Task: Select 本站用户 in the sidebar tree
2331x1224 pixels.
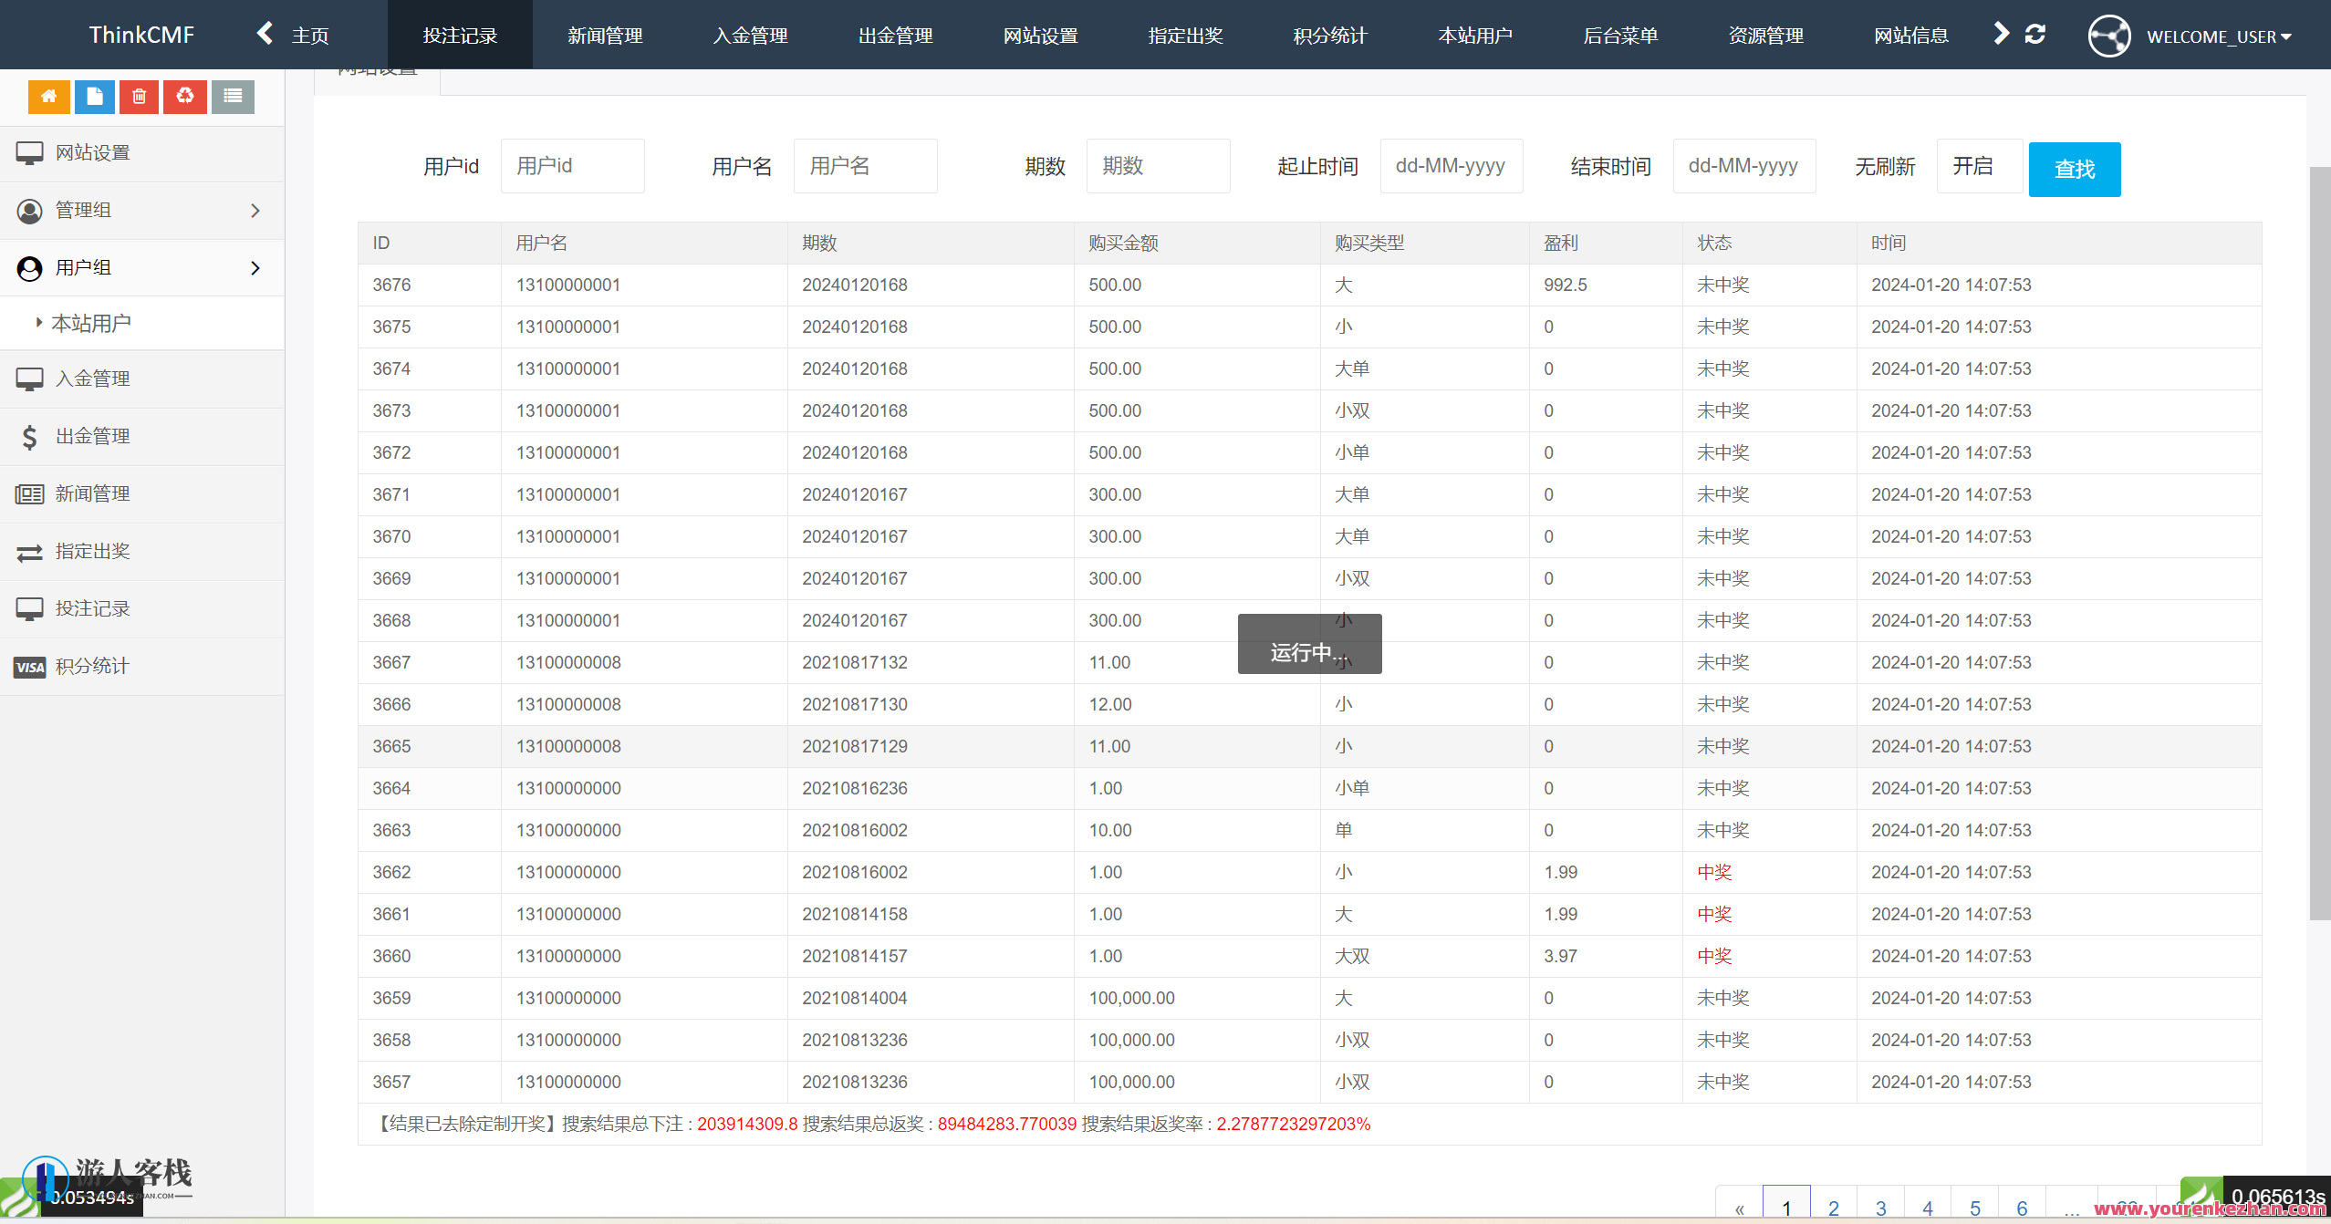Action: coord(90,324)
